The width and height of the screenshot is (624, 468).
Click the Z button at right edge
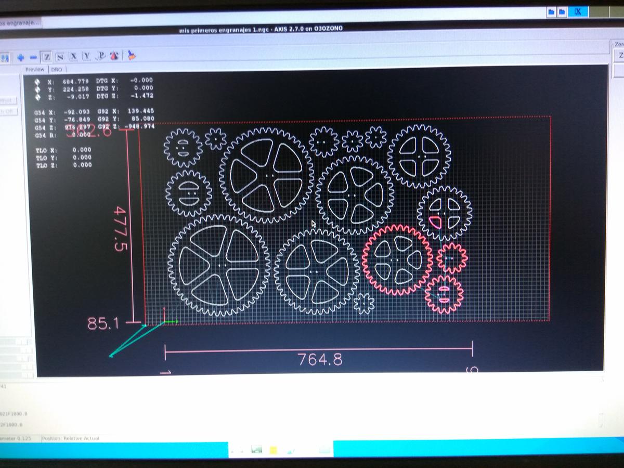click(x=620, y=55)
